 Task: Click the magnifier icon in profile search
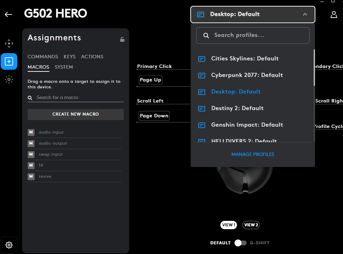206,36
